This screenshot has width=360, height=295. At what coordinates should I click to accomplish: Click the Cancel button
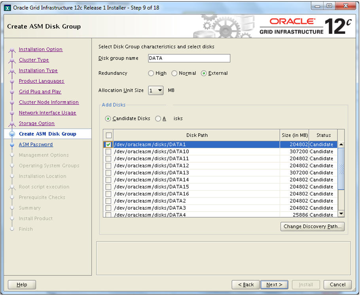[x=337, y=285]
